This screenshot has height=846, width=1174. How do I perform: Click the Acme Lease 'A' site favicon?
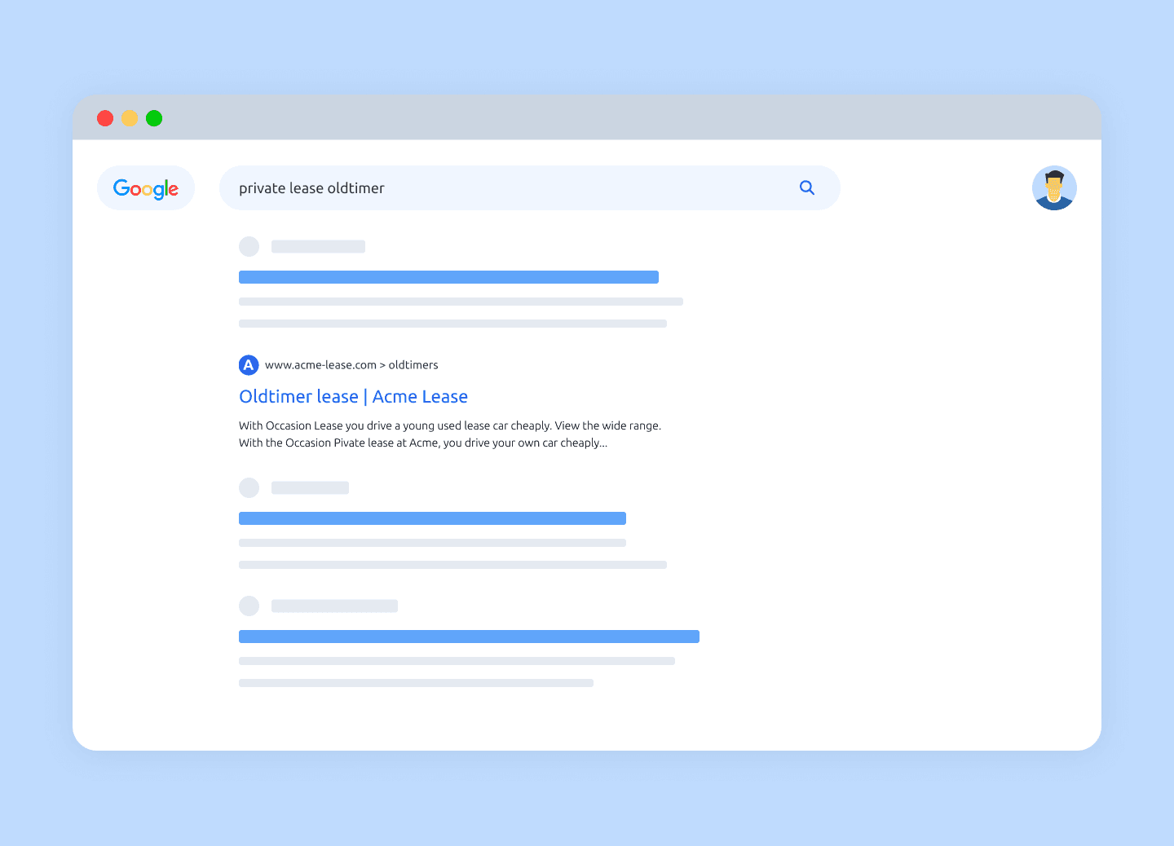[x=249, y=365]
